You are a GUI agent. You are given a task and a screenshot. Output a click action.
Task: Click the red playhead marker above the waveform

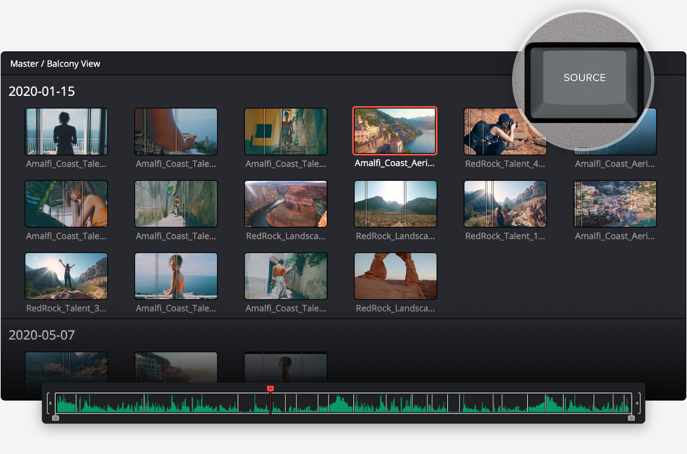270,388
